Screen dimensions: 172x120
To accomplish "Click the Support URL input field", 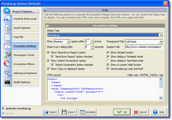I will tap(144, 47).
